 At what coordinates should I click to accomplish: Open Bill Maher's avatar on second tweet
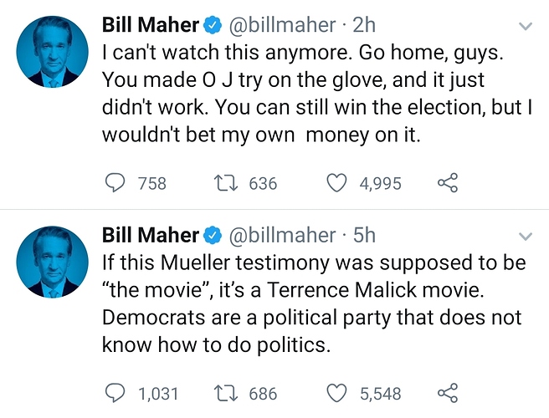[53, 262]
